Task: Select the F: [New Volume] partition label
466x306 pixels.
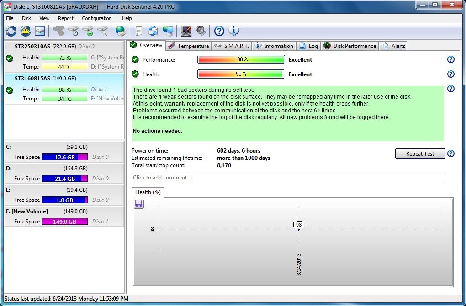Action: pos(27,211)
